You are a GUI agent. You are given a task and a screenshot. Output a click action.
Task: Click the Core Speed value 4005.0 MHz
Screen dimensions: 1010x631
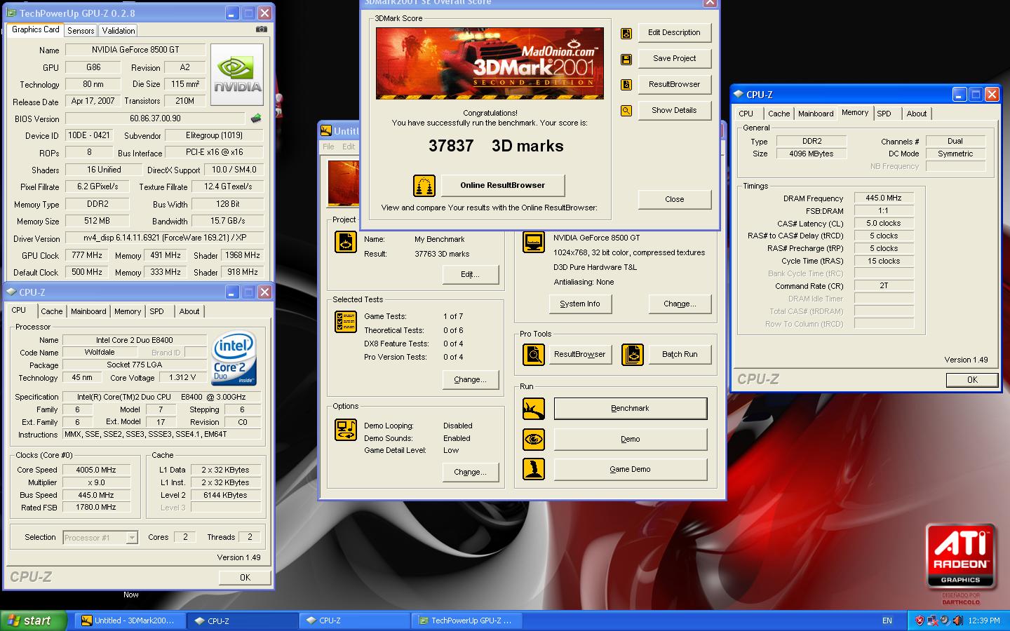point(96,470)
